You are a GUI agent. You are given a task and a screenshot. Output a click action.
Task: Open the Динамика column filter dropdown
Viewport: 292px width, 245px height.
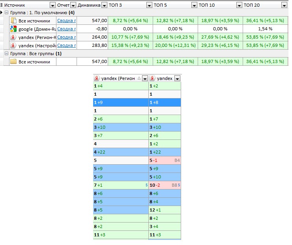coord(105,6)
